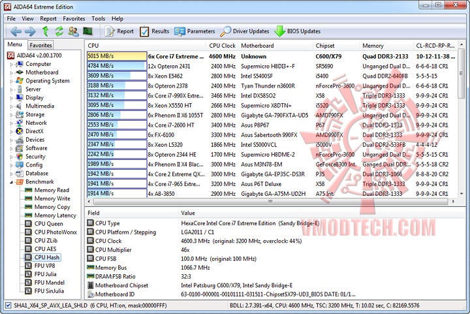470x314 pixels.
Task: Open the Memory Read benchmark
Action: point(52,190)
